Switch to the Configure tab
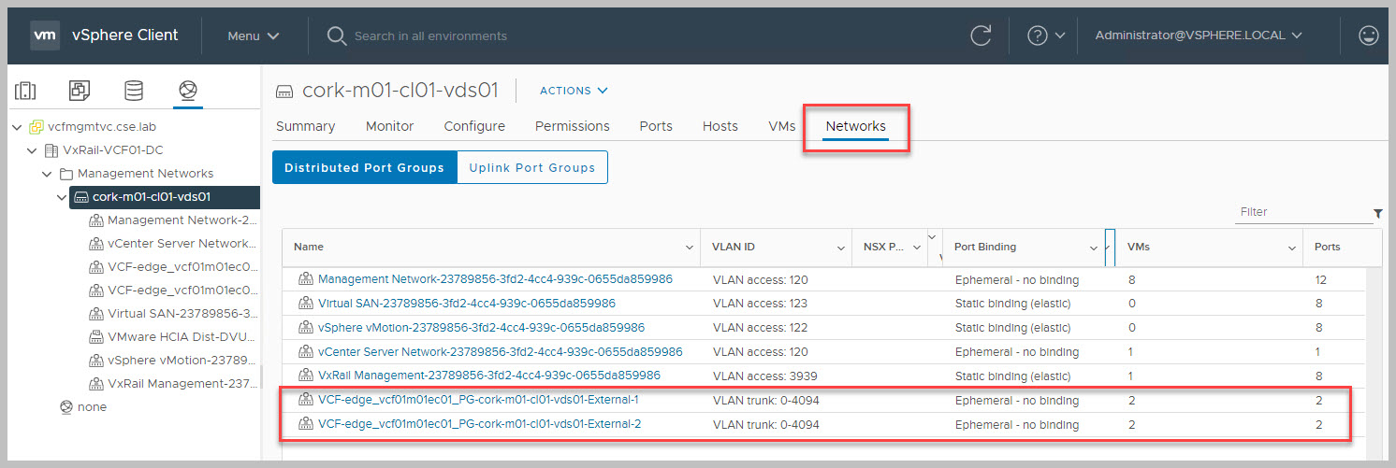 pos(474,126)
